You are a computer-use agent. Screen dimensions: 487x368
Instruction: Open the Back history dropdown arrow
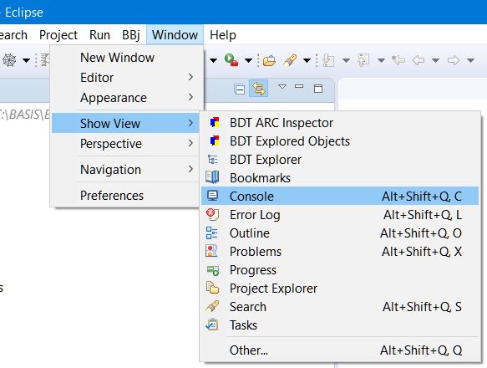435,60
